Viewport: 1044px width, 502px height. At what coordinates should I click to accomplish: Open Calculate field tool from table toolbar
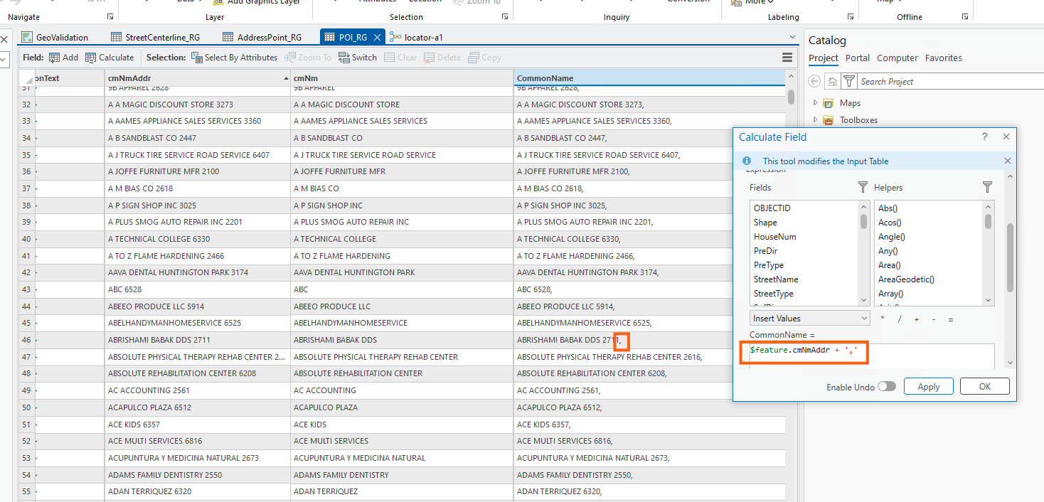[91, 58]
